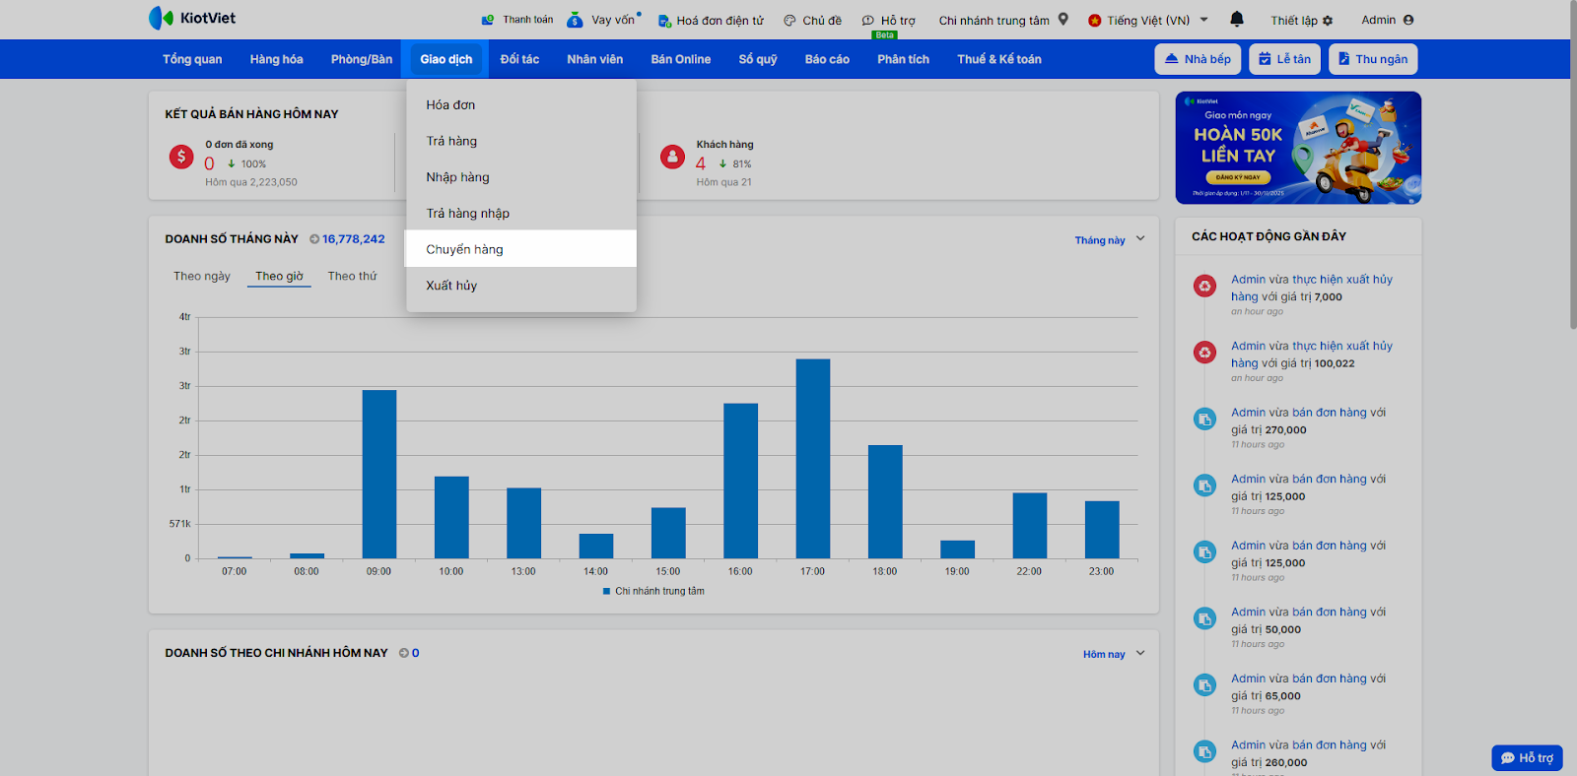
Task: Click the page's vertical scrollbar
Action: [1572, 165]
